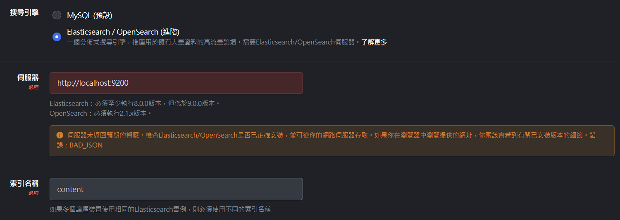620x220 pixels.
Task: Click the Elasticsearch 8.0.0 version requirement text
Action: pyautogui.click(x=135, y=103)
